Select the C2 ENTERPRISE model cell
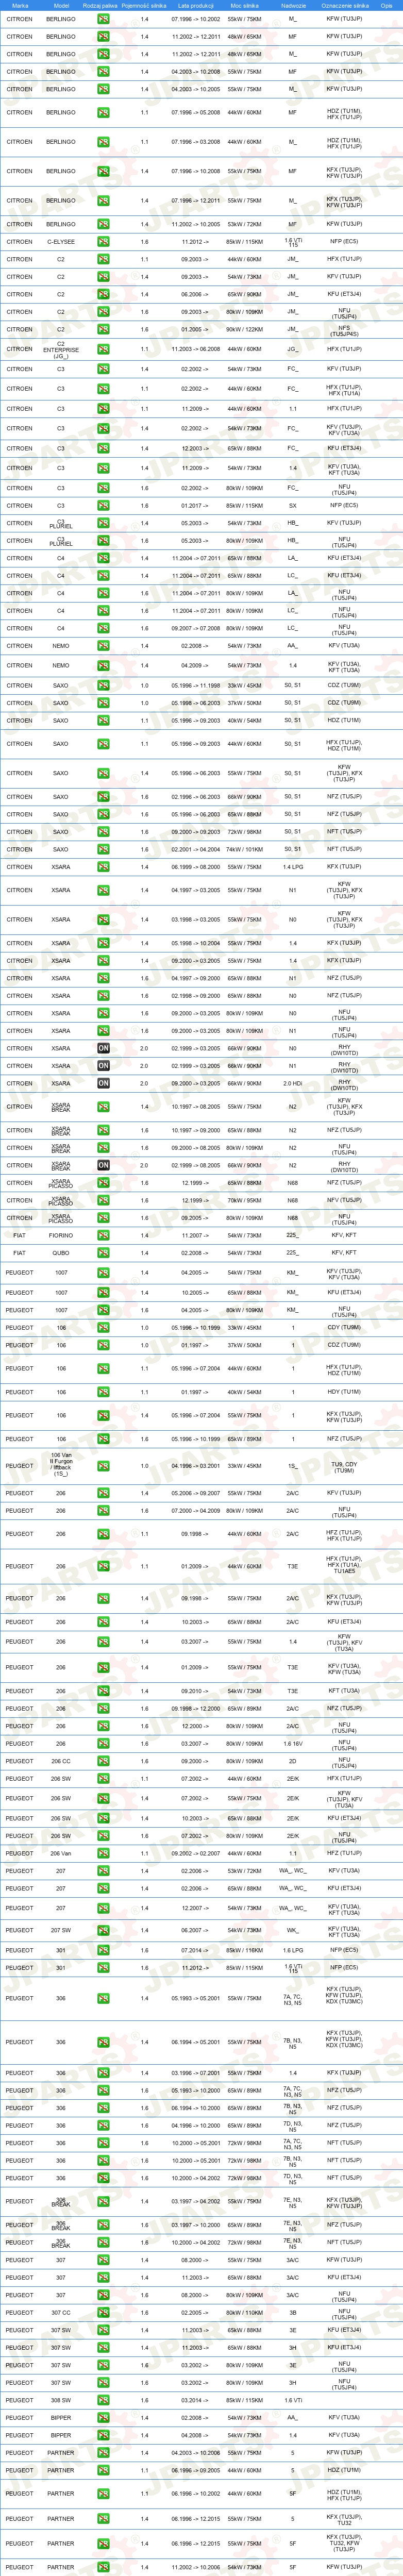This screenshot has width=403, height=2576. click(61, 349)
